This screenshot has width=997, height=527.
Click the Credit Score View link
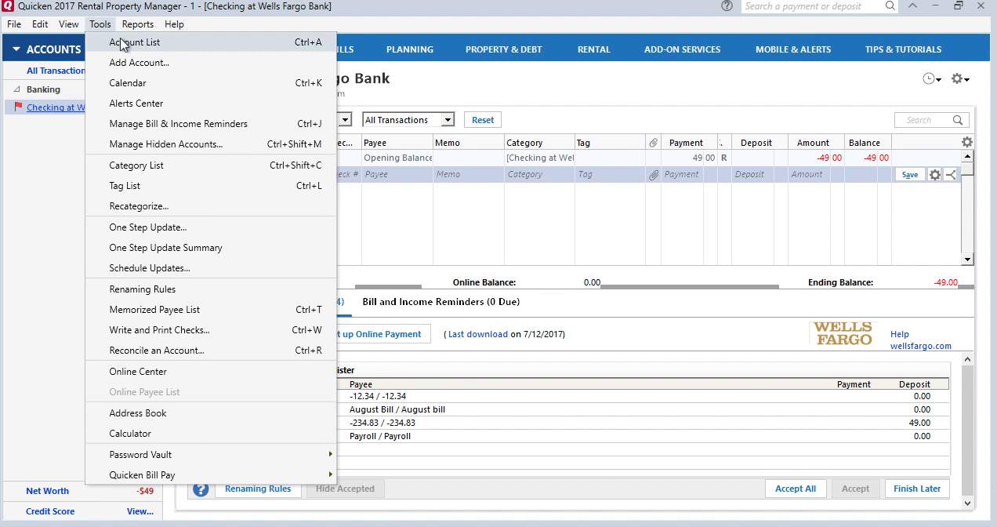point(140,511)
